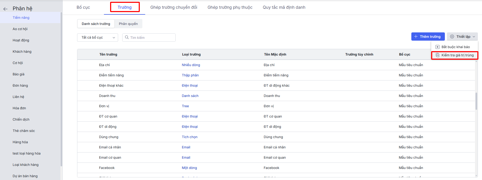Choose Kiểm tra giá trị trùng menu option
The height and width of the screenshot is (180, 482).
point(457,55)
